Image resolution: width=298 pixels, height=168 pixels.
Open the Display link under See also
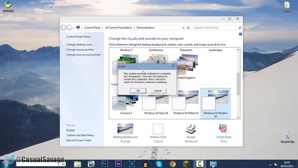70,130
